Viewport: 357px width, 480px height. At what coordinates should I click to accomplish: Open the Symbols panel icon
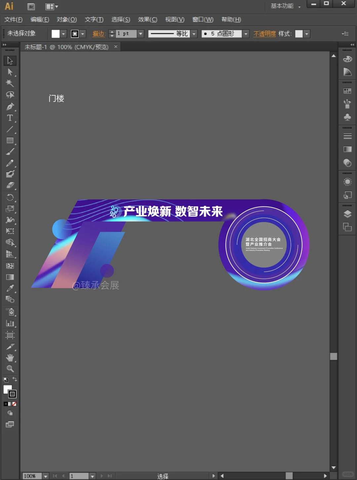pyautogui.click(x=347, y=117)
